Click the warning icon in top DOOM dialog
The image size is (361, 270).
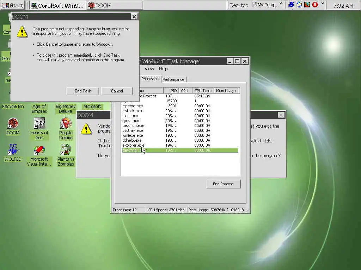click(x=22, y=32)
